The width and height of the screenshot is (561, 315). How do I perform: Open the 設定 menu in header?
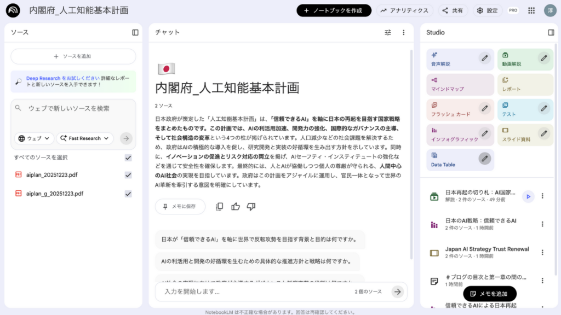[x=487, y=10]
